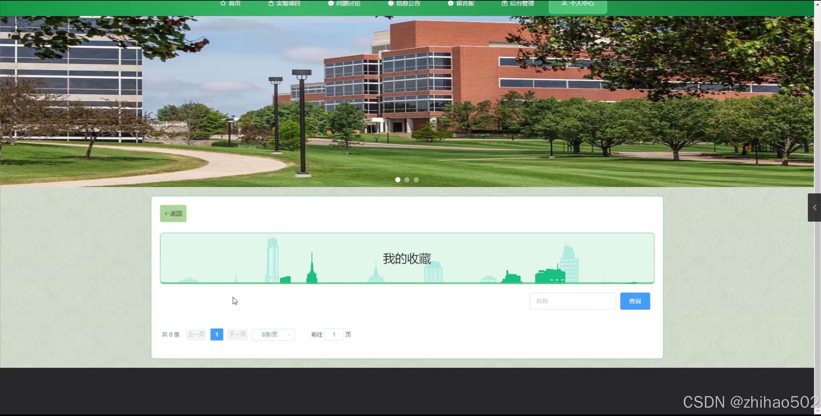Click page number 1 in pagination

pyautogui.click(x=217, y=335)
